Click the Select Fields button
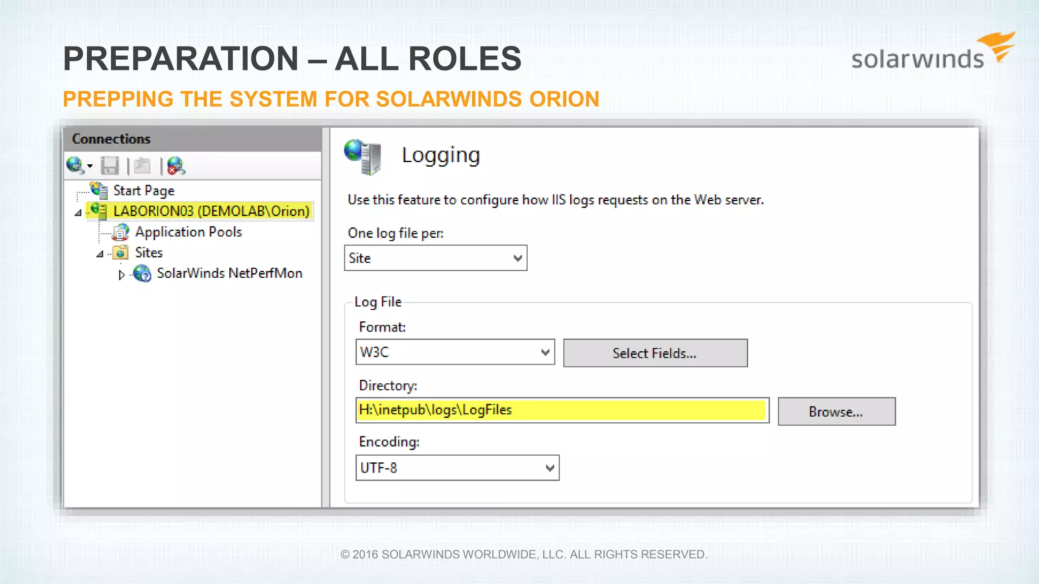1039x584 pixels. [655, 353]
